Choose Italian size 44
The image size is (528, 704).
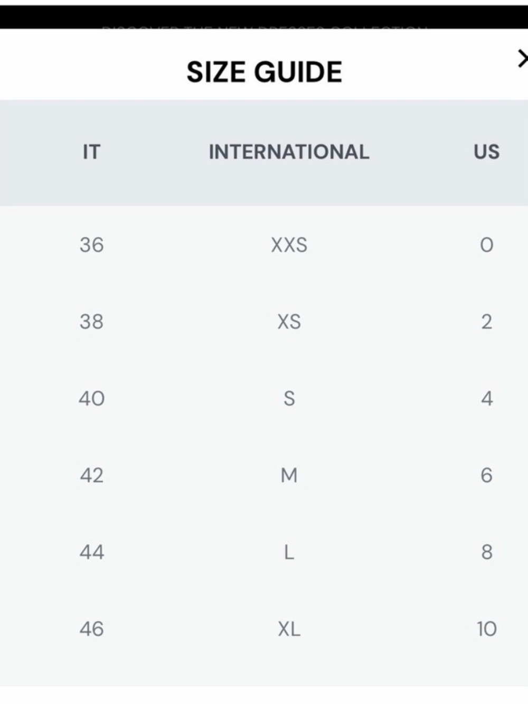(91, 552)
